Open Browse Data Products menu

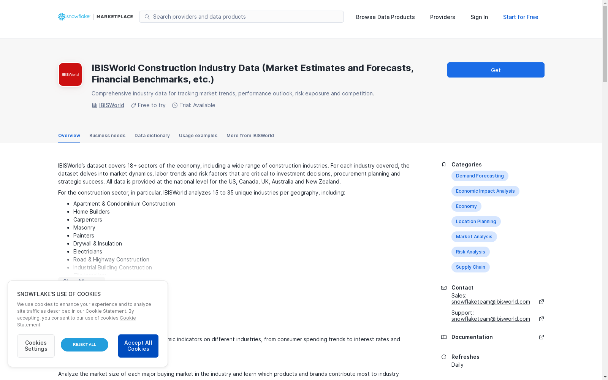click(385, 17)
